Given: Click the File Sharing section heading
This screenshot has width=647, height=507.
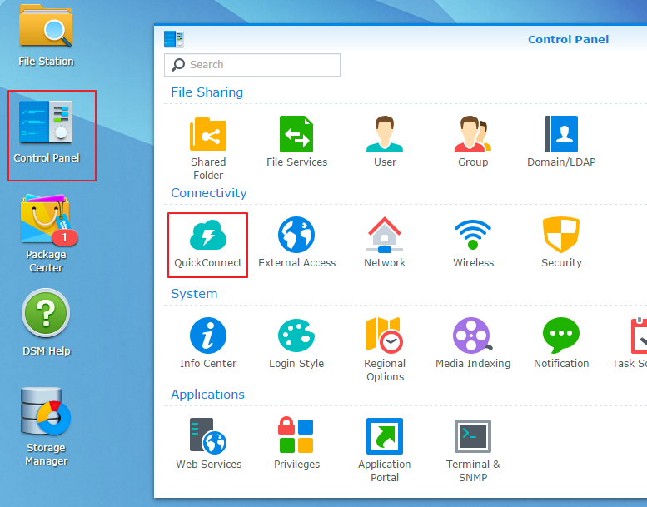Looking at the screenshot, I should coord(207,92).
